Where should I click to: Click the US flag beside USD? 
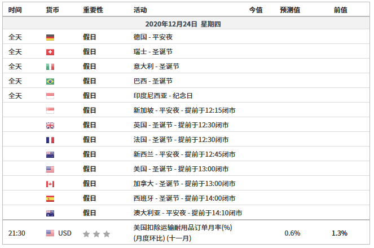[x=50, y=233]
